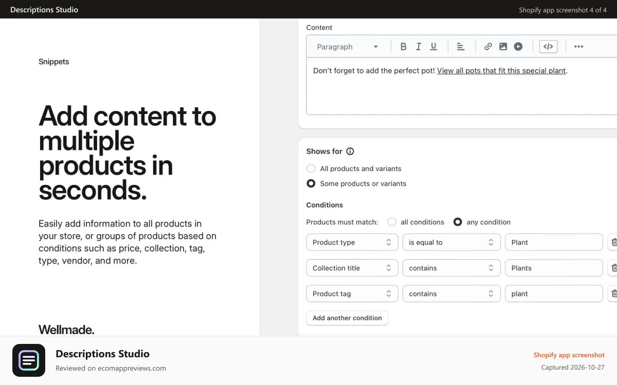Insert an image into the content
The width and height of the screenshot is (617, 385).
pyautogui.click(x=503, y=47)
